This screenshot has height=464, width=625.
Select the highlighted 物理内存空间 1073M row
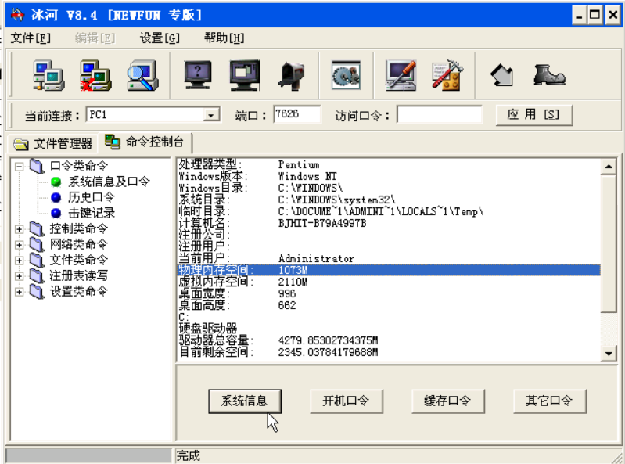click(389, 270)
